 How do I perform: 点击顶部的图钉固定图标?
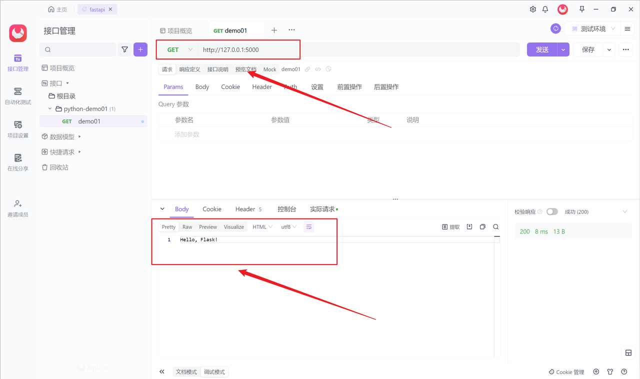583,9
